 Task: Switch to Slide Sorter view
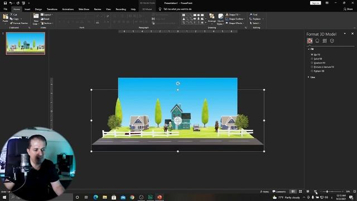[301, 192]
